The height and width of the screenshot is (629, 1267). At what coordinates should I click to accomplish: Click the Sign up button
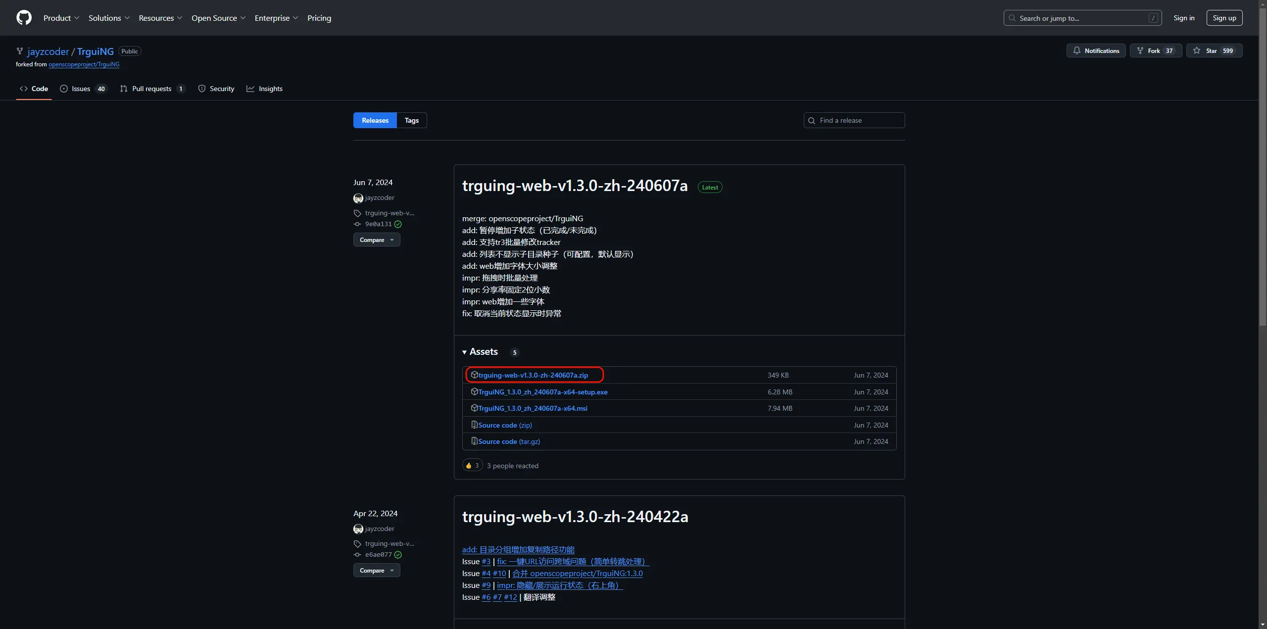pyautogui.click(x=1224, y=18)
